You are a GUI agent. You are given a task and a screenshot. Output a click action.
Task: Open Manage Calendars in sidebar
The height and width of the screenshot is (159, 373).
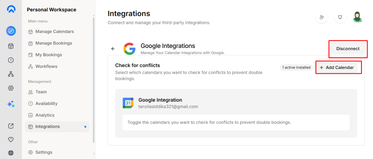[54, 32]
